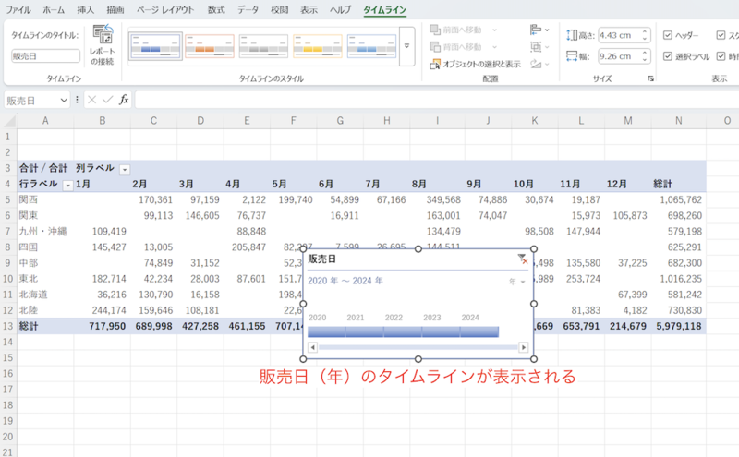739x457 pixels.
Task: Expand the timeline styles gallery
Action: 406,46
